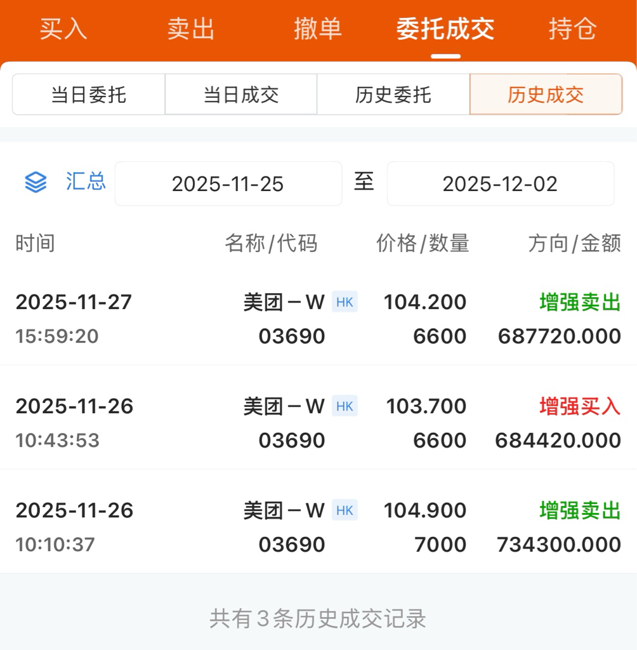
Task: Go to the 持仓 tab
Action: coord(573,29)
